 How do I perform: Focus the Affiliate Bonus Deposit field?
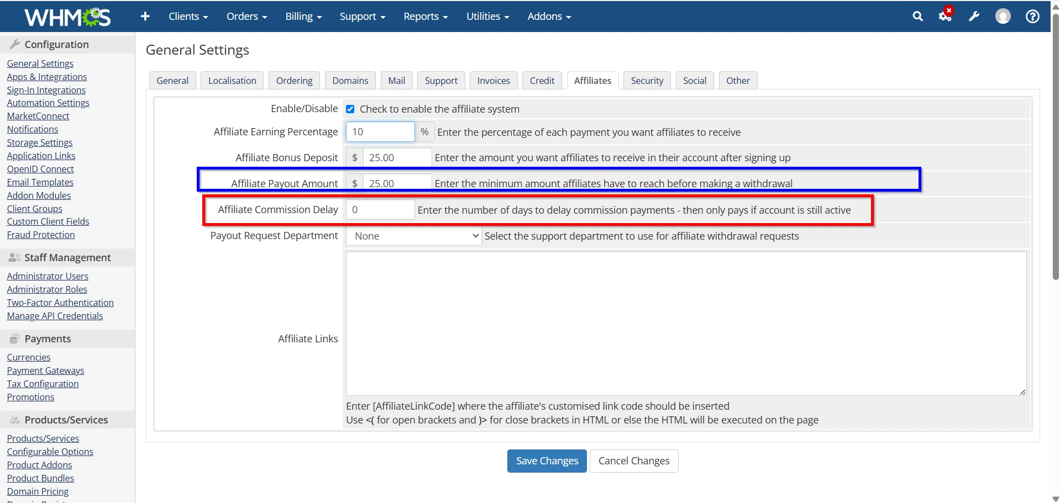pos(397,158)
